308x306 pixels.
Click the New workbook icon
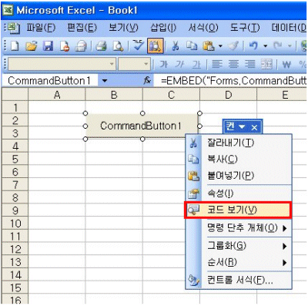click(15, 46)
